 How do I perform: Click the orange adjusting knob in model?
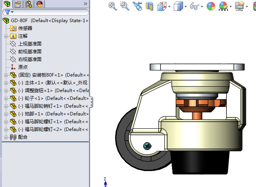point(201,103)
